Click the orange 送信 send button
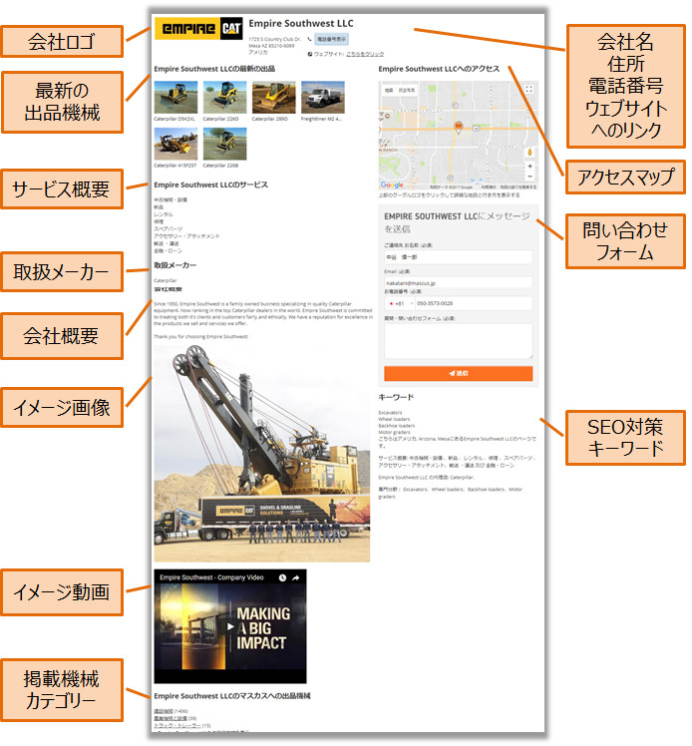 point(458,373)
